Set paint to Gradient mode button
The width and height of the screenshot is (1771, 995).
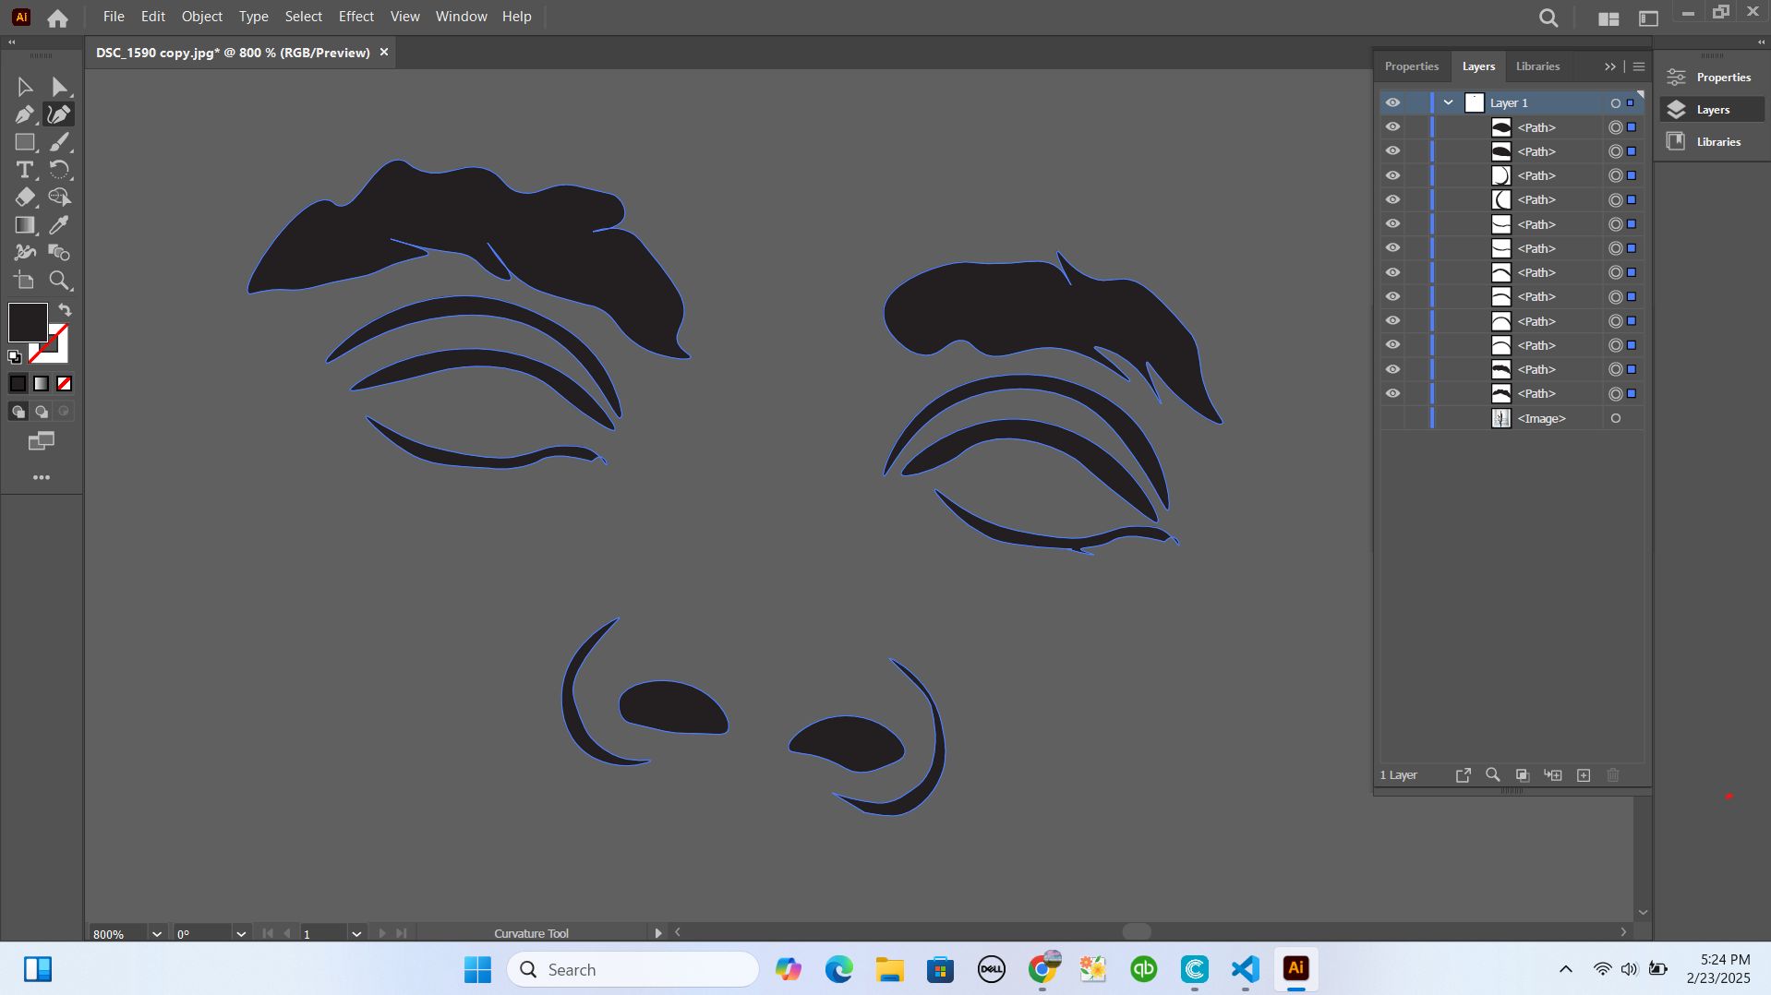[x=42, y=384]
